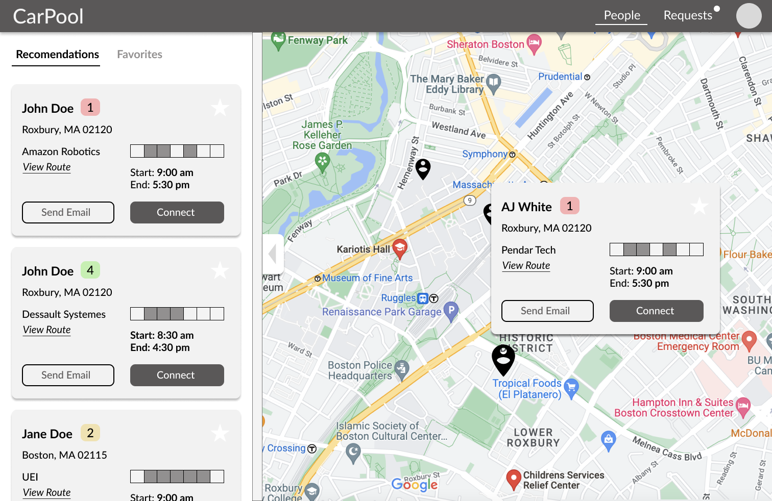This screenshot has height=501, width=772.
Task: Select the Recomendations tab
Action: coord(58,55)
